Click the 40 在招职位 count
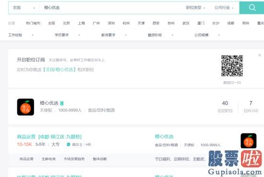 pyautogui.click(x=225, y=106)
